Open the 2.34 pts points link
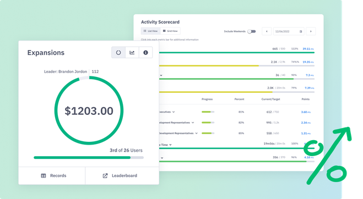The image size is (363, 199). [306, 123]
